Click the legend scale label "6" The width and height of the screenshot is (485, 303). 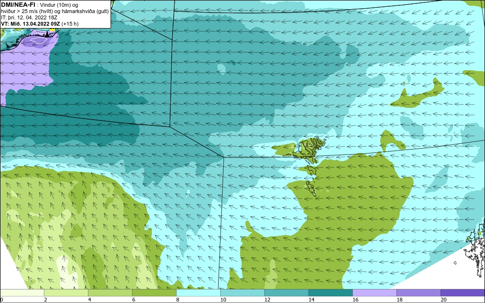pyautogui.click(x=134, y=300)
